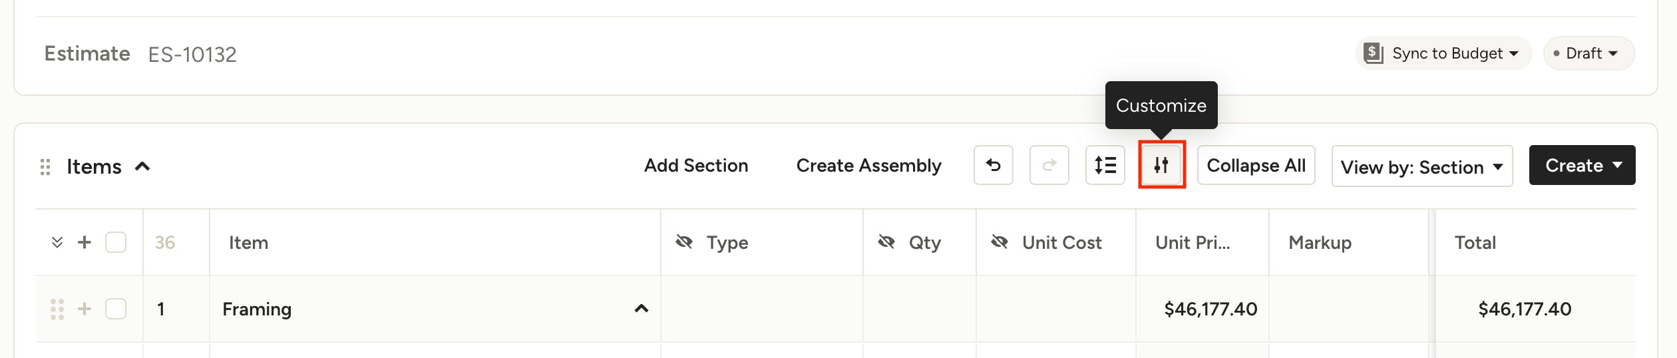Grab the Items panel drag handle
1677x358 pixels.
pyautogui.click(x=45, y=167)
